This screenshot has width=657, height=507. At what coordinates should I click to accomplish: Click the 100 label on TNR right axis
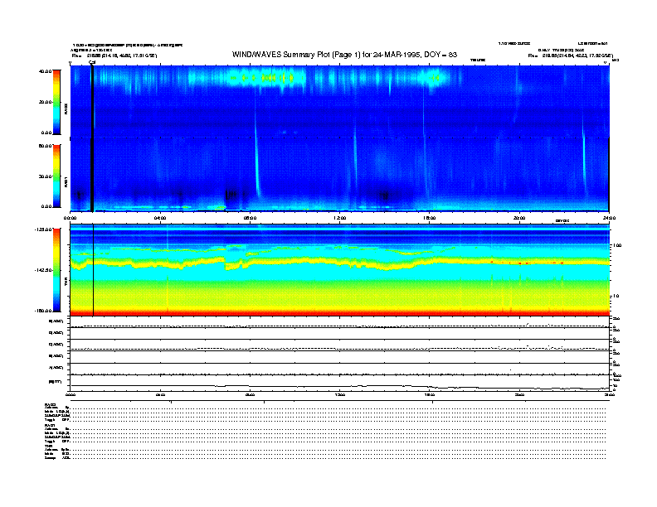(617, 245)
